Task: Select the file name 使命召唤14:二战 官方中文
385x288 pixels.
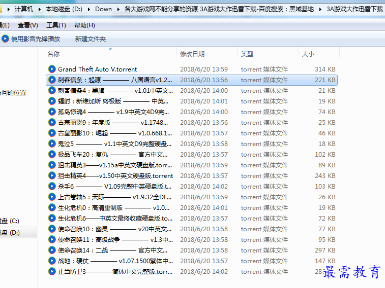Action: [113, 250]
